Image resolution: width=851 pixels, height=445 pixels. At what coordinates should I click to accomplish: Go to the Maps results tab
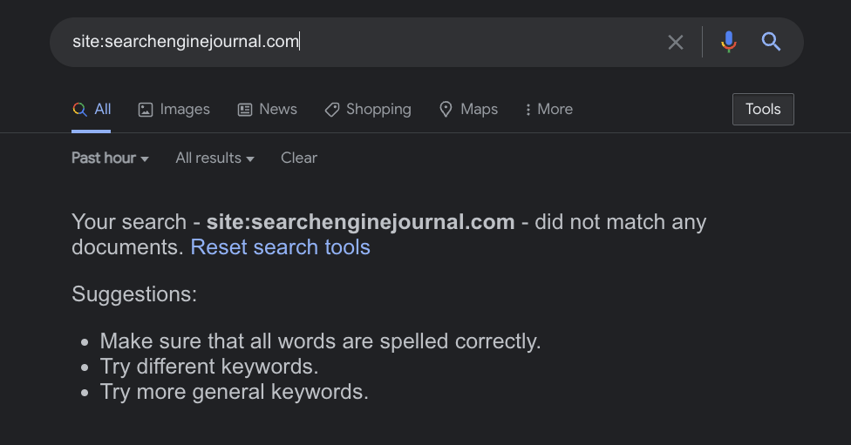pos(479,110)
